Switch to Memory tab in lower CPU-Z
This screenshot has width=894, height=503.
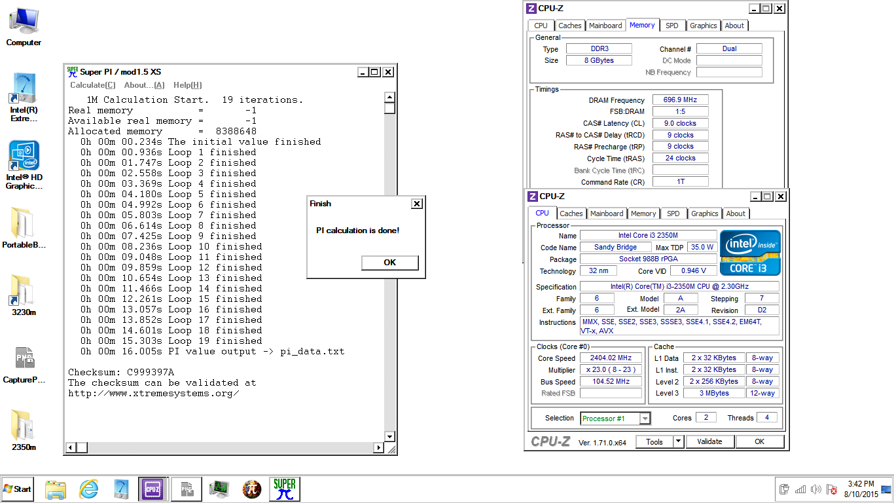(643, 214)
